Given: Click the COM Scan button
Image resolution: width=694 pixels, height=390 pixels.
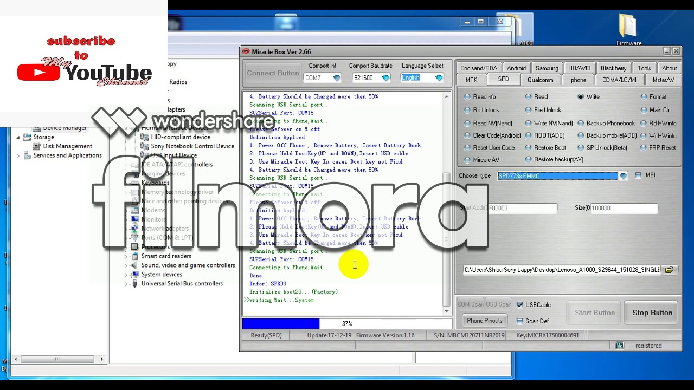Looking at the screenshot, I should click(471, 304).
